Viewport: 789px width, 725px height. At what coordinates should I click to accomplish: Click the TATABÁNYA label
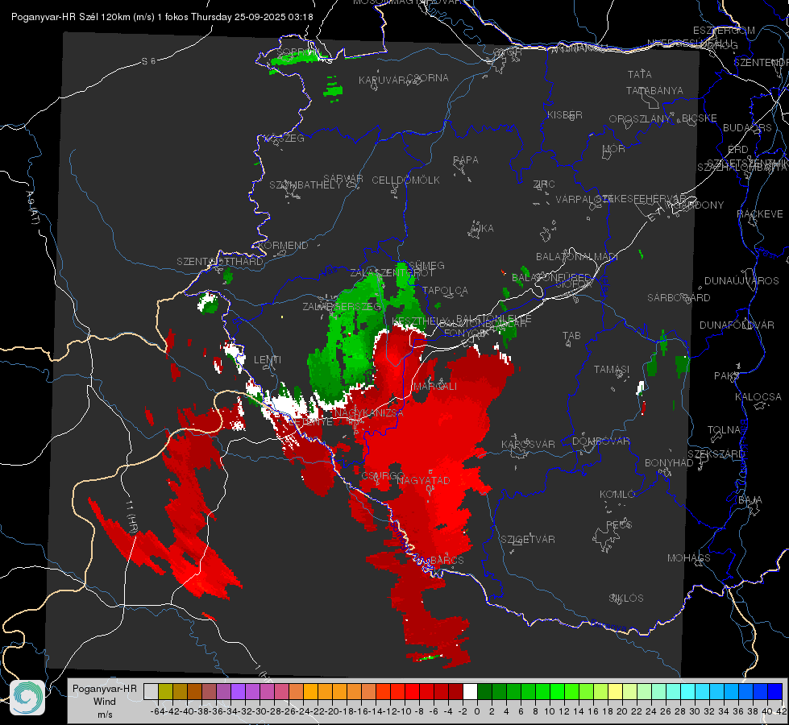[x=654, y=90]
